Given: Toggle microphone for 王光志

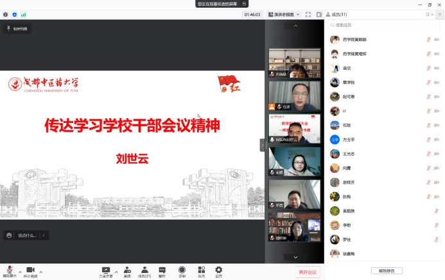Looking at the screenshot, I should pos(428,154).
